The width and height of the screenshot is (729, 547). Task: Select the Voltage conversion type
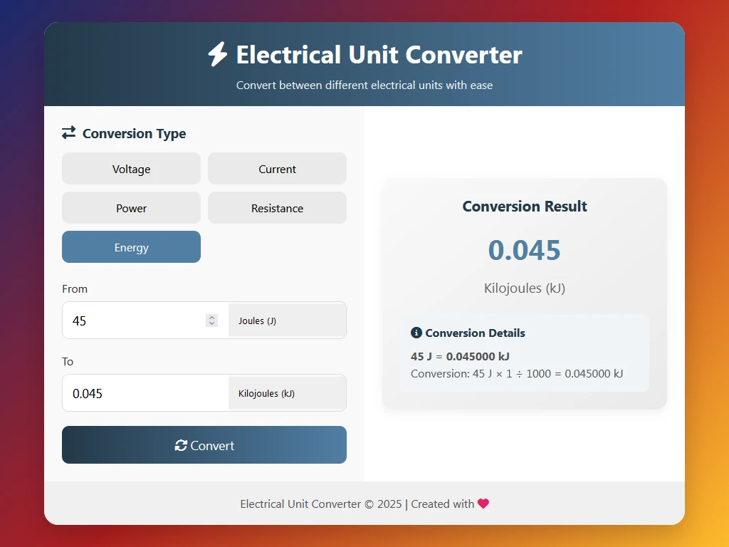[131, 169]
